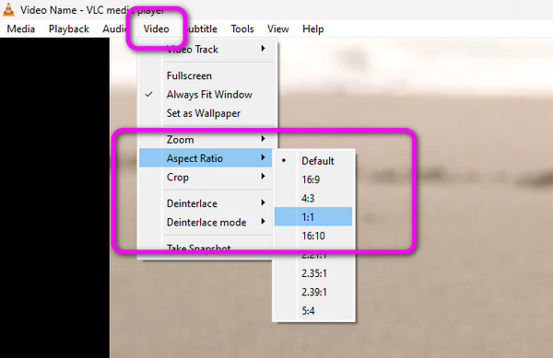Expand the Deinterlace submenu
This screenshot has width=553, height=358.
click(206, 203)
